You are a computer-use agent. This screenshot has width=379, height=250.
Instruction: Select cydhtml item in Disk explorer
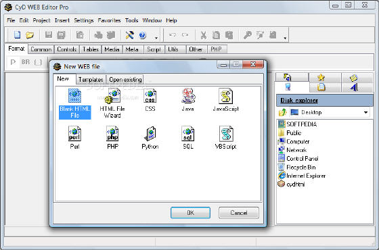click(295, 184)
